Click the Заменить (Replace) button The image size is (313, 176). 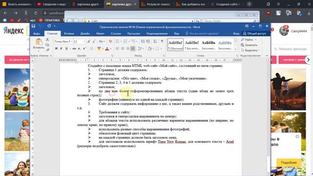(249, 45)
